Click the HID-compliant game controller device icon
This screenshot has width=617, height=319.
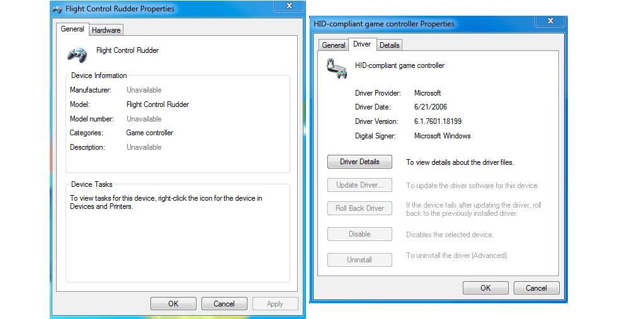[337, 69]
